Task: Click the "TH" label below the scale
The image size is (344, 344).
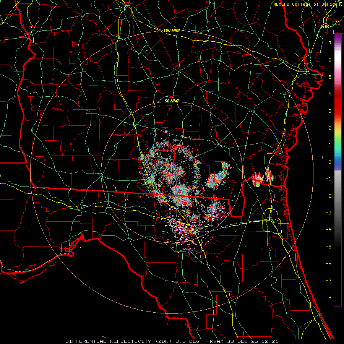Action: pos(328,298)
